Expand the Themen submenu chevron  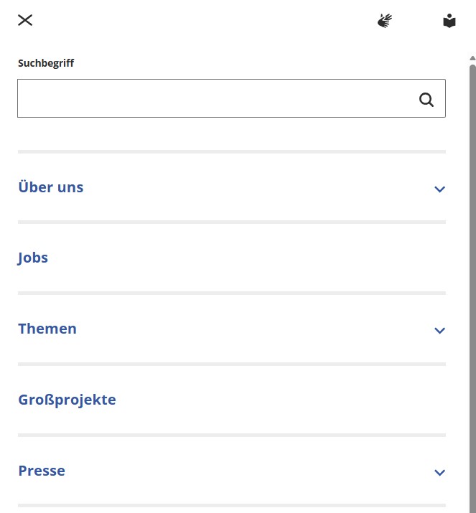(440, 331)
